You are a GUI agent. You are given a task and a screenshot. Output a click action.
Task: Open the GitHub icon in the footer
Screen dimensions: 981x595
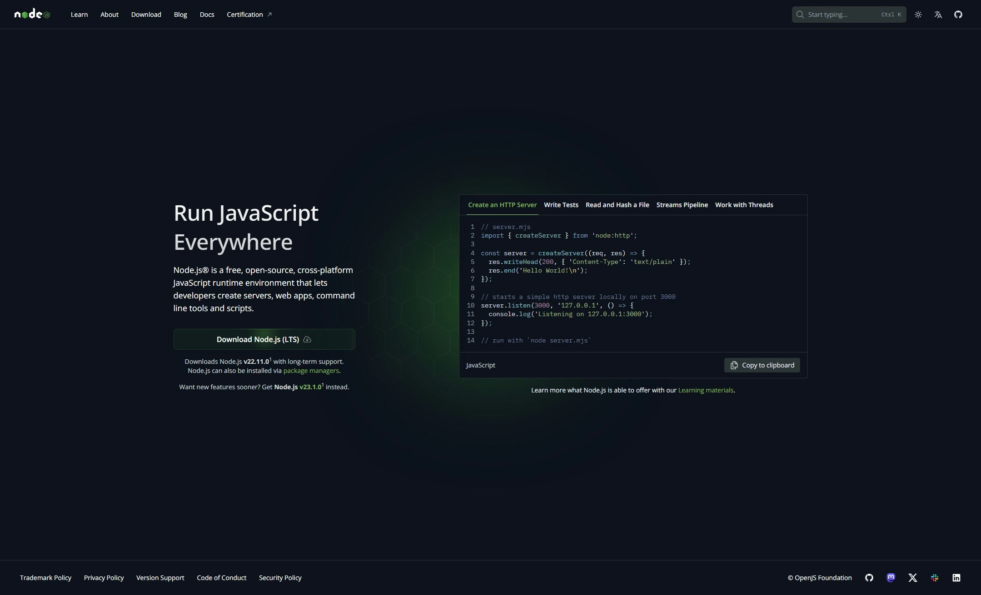(x=869, y=577)
